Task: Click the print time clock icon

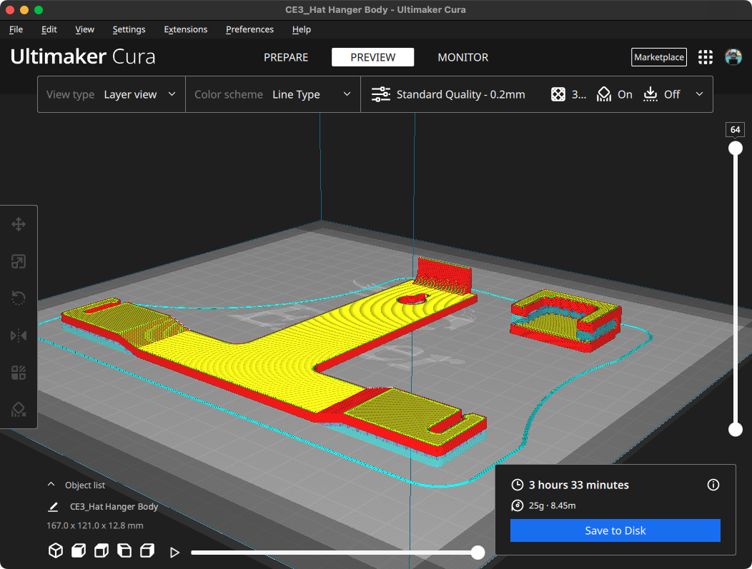Action: pos(517,485)
